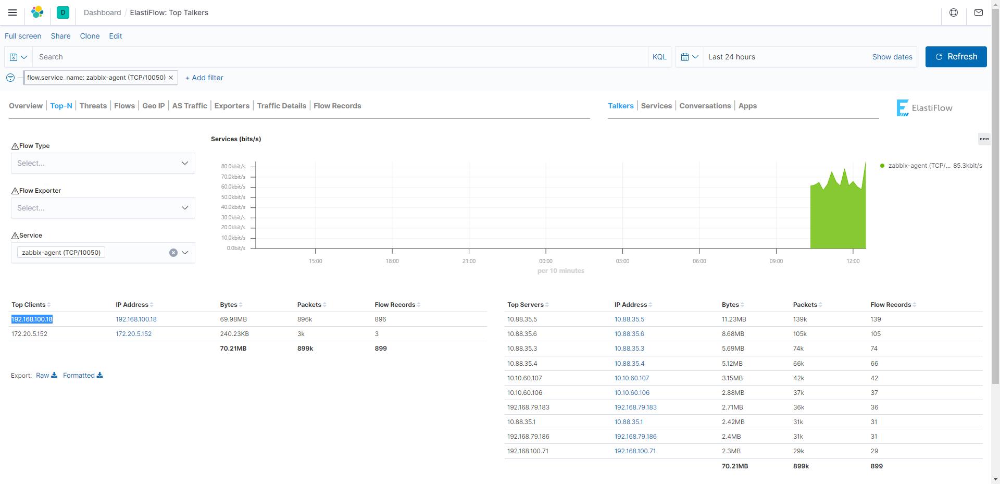Image resolution: width=1000 pixels, height=484 pixels.
Task: Sort servers table by Flow Records
Action: (x=893, y=305)
